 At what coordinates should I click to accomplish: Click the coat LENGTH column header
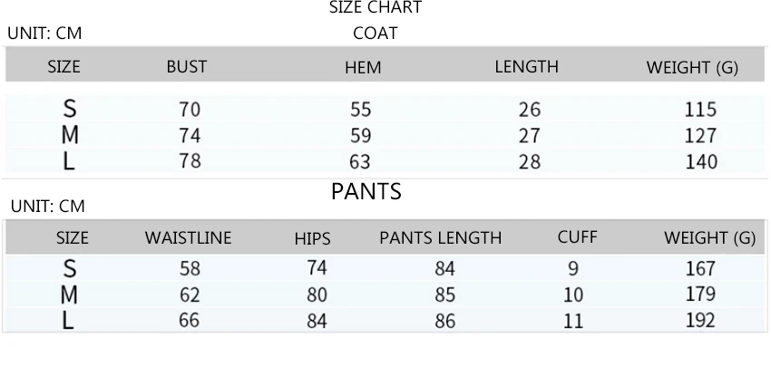coord(526,67)
